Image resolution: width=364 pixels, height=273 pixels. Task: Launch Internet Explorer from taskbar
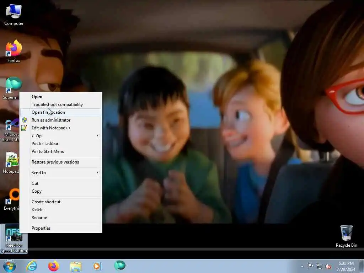[32, 266]
